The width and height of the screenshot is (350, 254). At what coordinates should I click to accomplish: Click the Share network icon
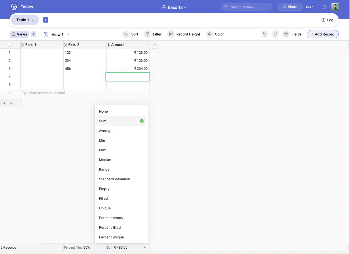click(284, 7)
